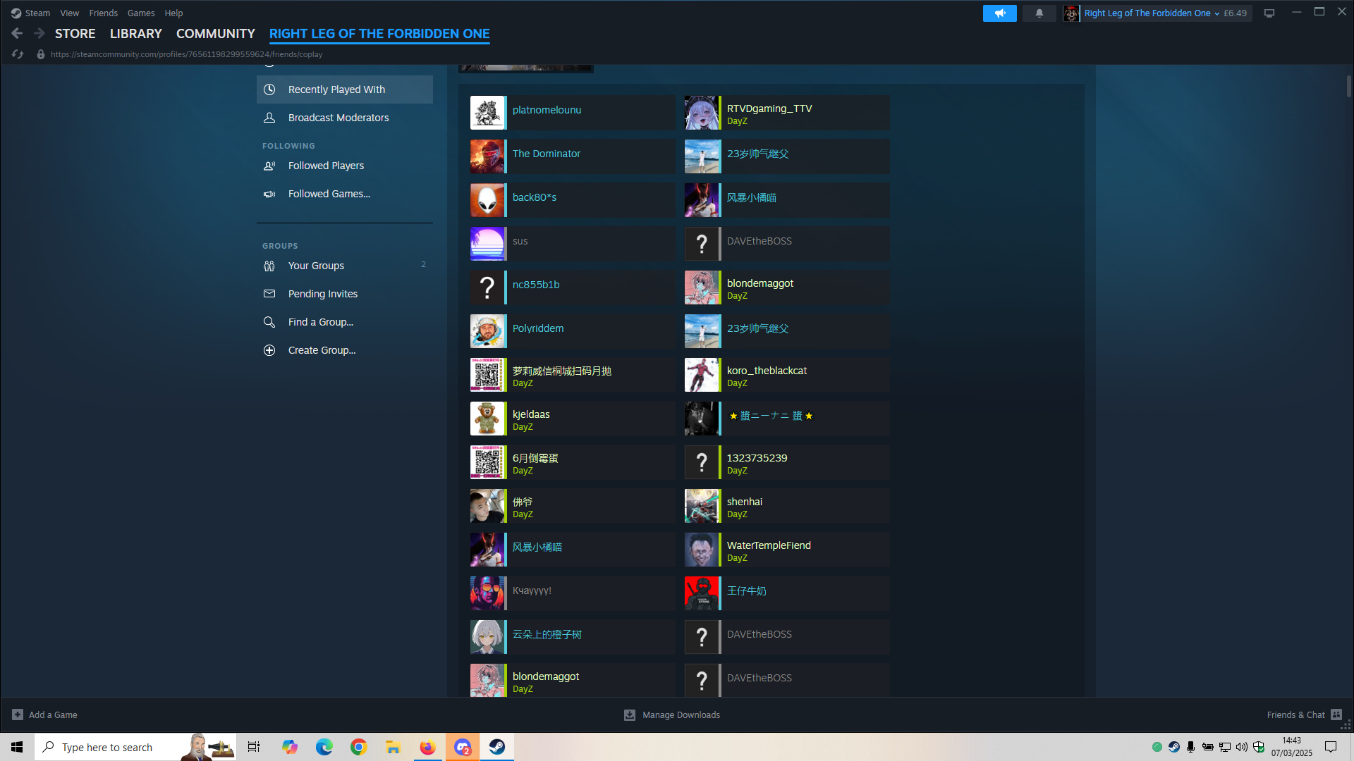Open Microsoft Edge from the taskbar
Image resolution: width=1354 pixels, height=761 pixels.
tap(324, 747)
